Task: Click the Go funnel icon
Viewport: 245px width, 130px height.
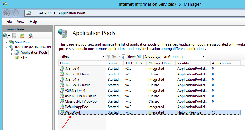Action: 108,56
